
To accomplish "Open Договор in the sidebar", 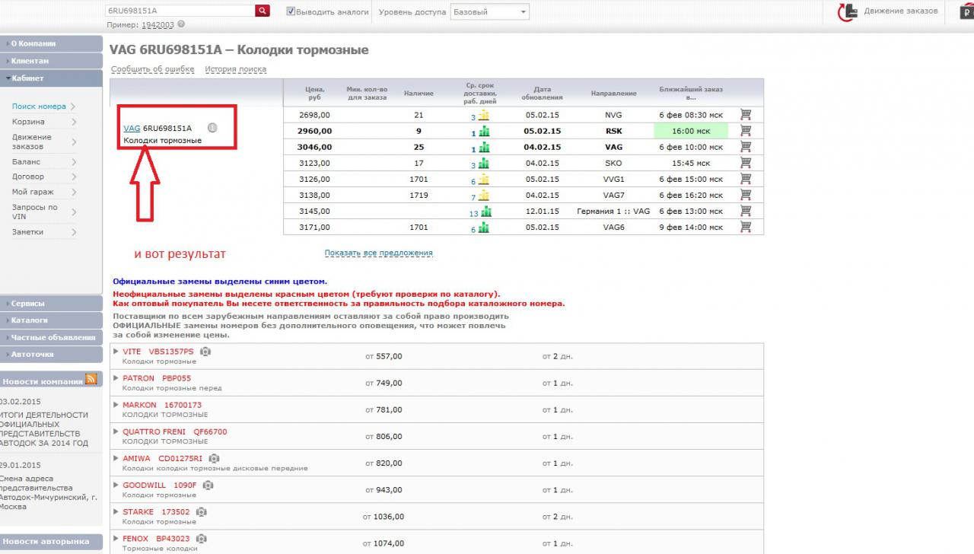I will tap(28, 177).
